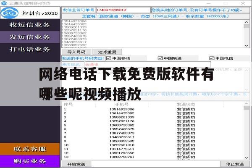Select table row with 13260852592
Screen dimensions: 252x168
pos(153,141)
